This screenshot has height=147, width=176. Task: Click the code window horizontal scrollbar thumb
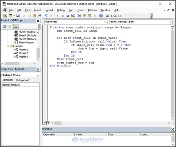pos(58,123)
